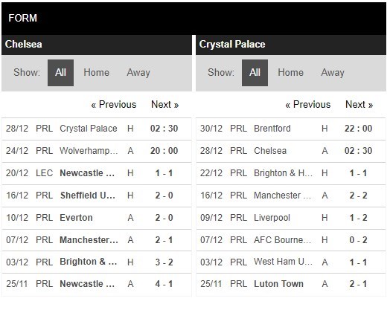Open the West Ham United 1-1 result

pos(291,262)
